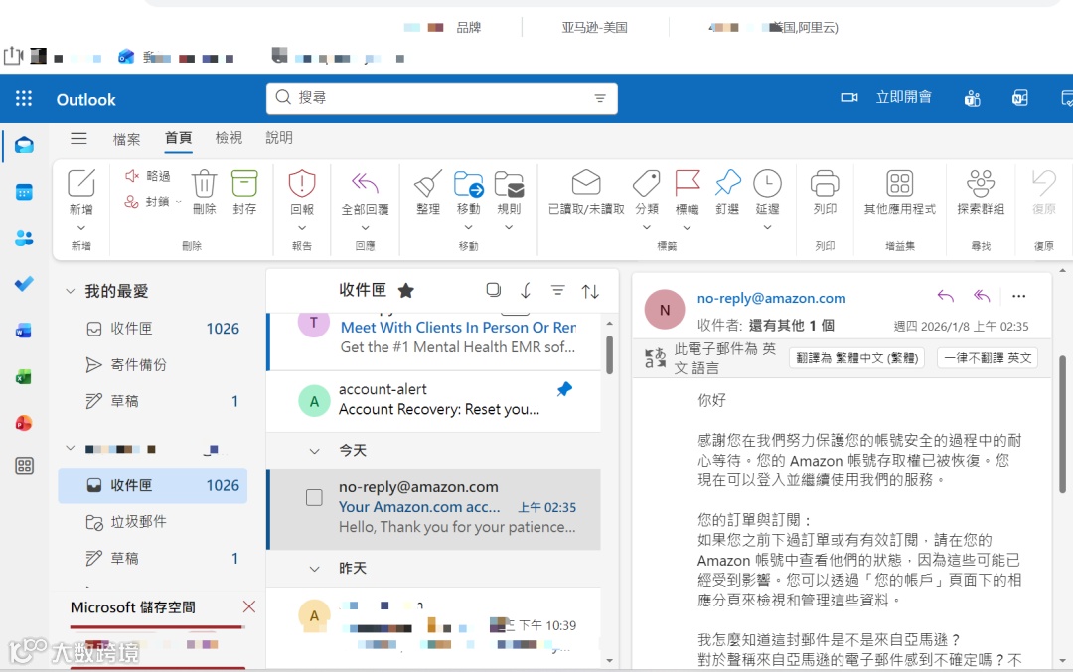Viewport: 1073px width, 672px height.
Task: Open 規則 rules icon
Action: [x=509, y=184]
